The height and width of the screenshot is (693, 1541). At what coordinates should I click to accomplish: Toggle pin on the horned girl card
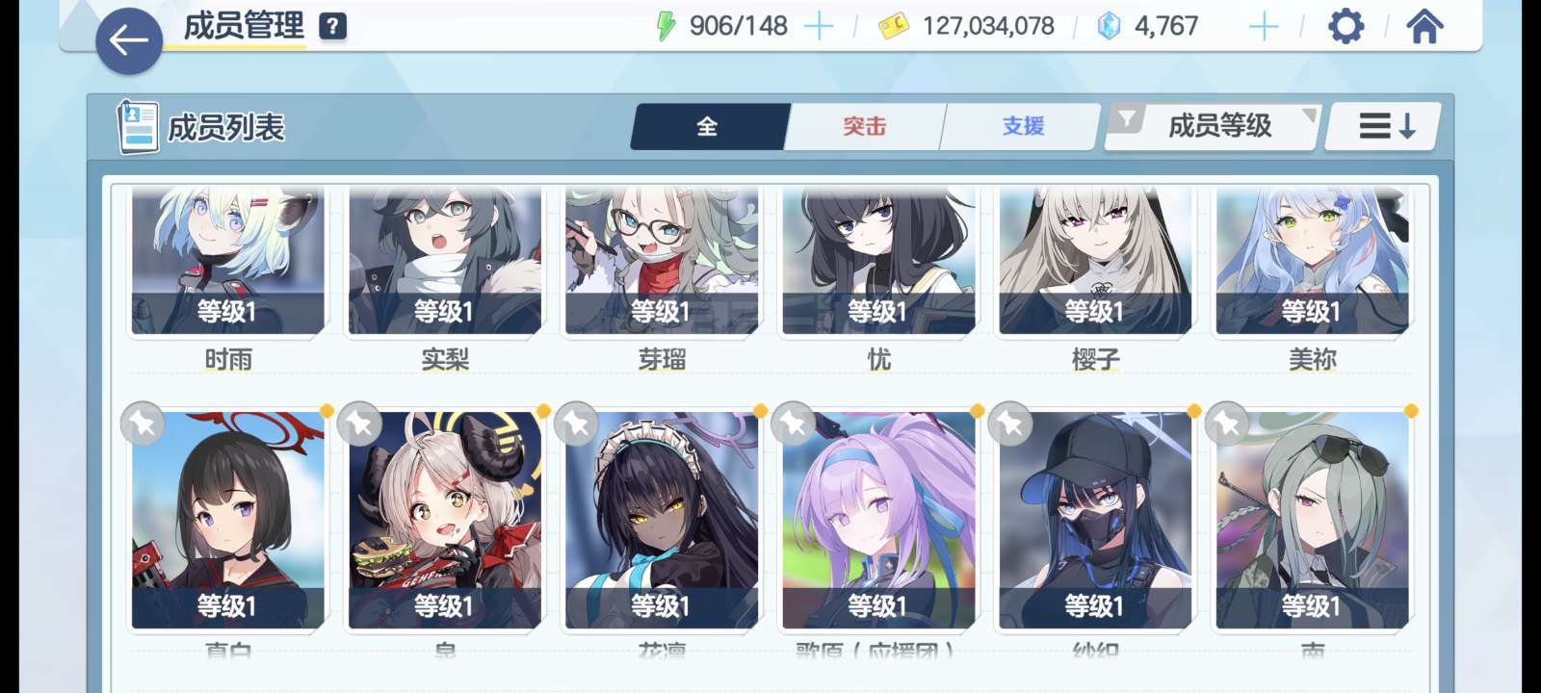(x=359, y=423)
